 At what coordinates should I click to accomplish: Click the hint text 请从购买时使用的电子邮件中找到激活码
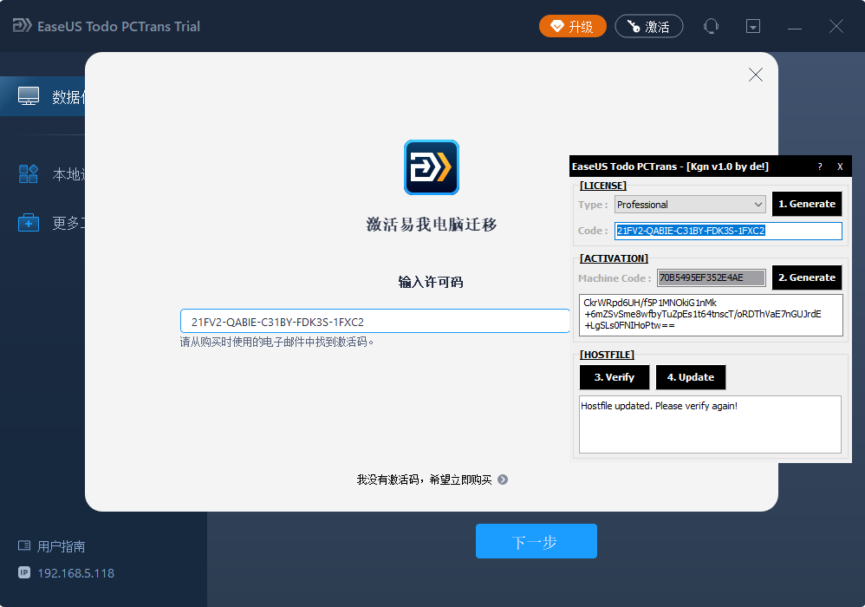(277, 343)
